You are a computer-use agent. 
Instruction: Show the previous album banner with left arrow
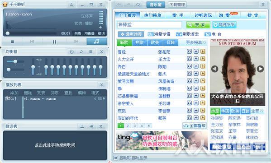click(x=214, y=69)
